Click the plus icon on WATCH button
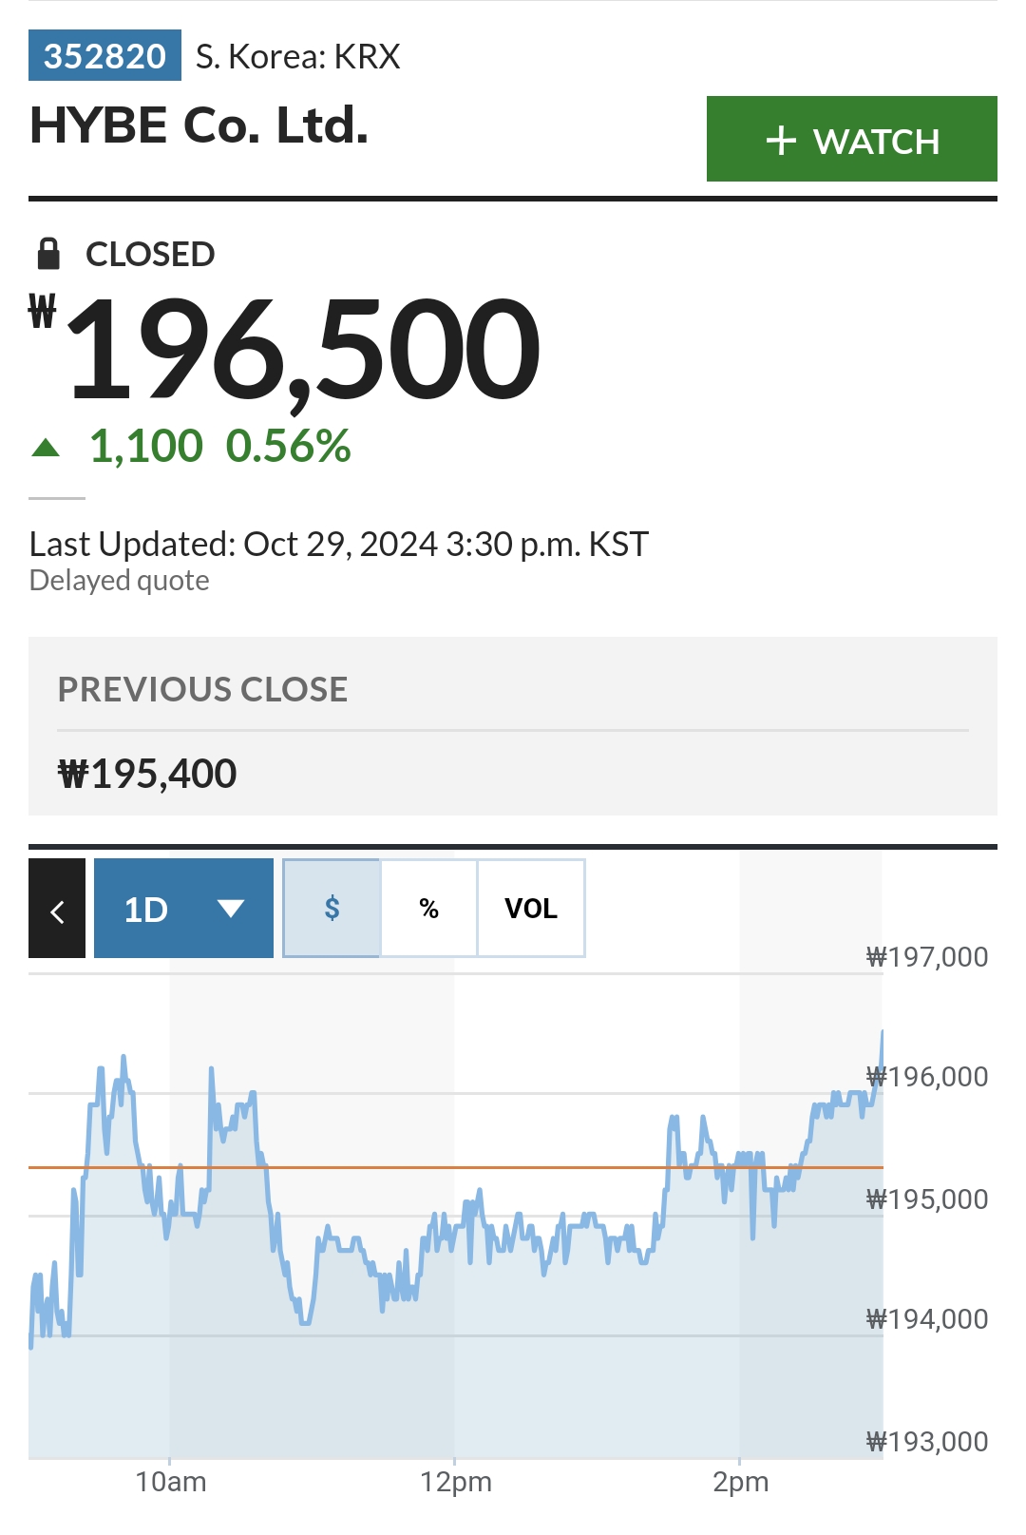 point(781,141)
